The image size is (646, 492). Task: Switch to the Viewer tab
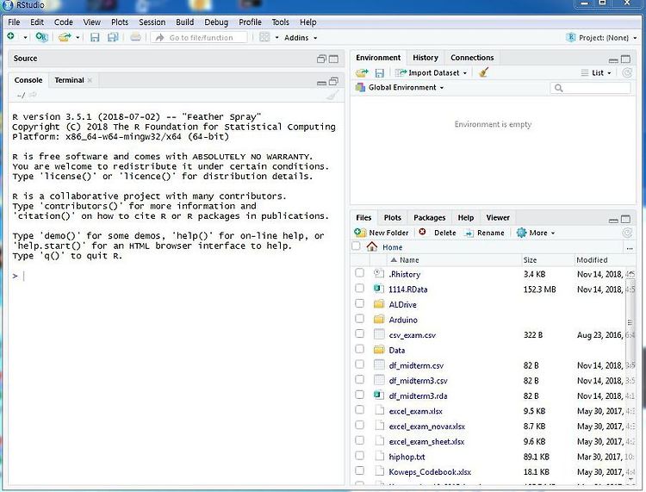pos(498,218)
